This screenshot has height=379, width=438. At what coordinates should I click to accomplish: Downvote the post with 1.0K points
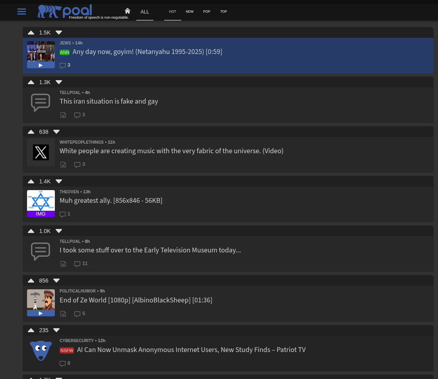pos(59,231)
